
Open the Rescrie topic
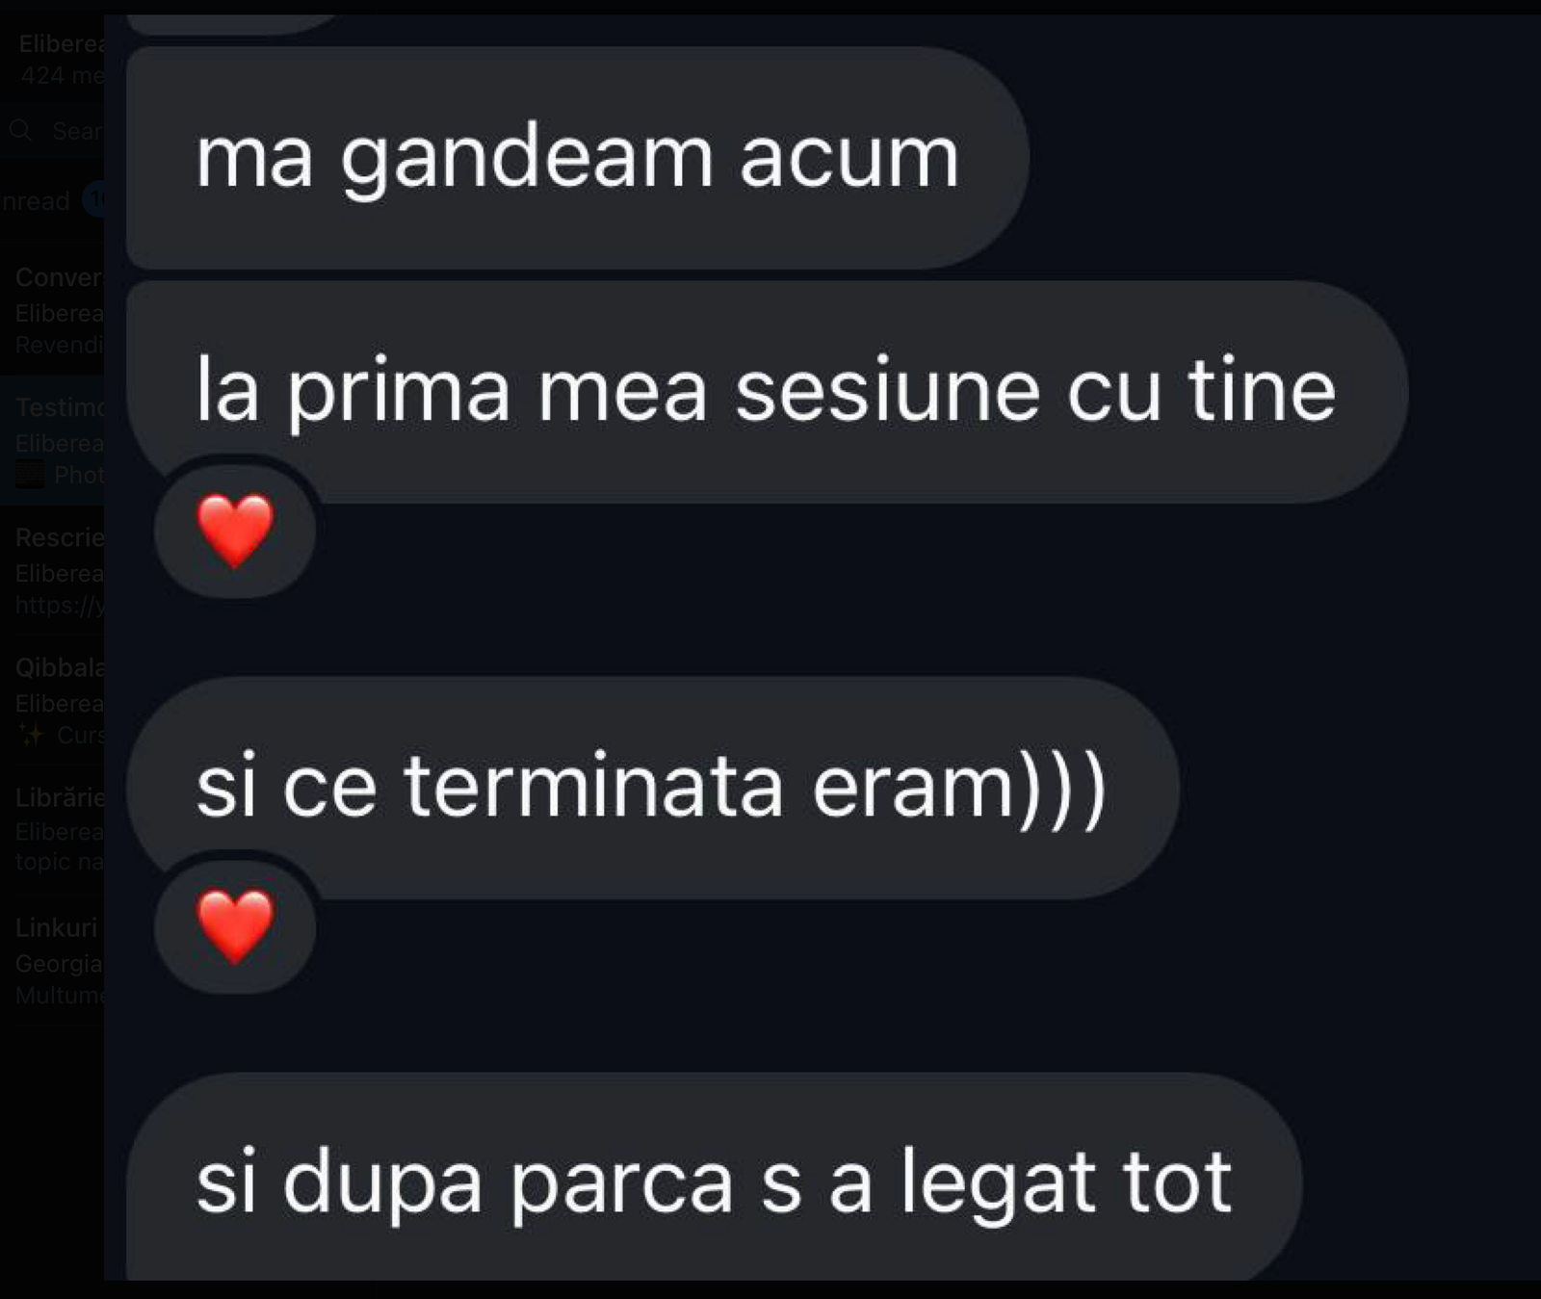tap(52, 571)
